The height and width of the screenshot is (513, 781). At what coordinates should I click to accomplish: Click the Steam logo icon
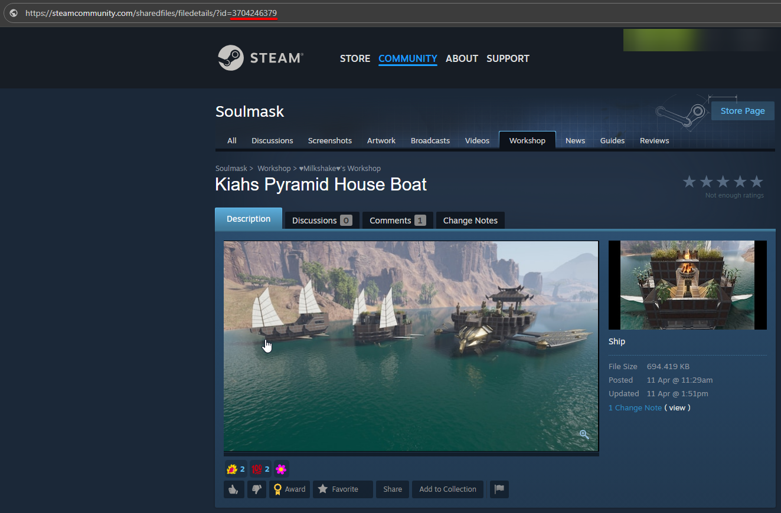(231, 58)
